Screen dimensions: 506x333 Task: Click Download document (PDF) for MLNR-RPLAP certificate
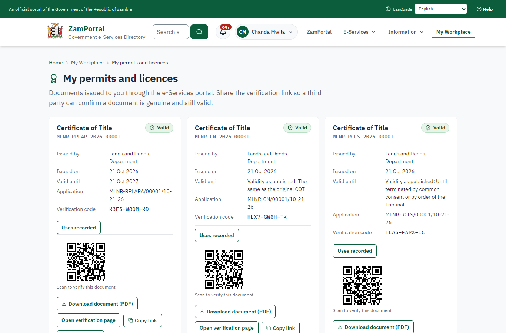pos(97,304)
